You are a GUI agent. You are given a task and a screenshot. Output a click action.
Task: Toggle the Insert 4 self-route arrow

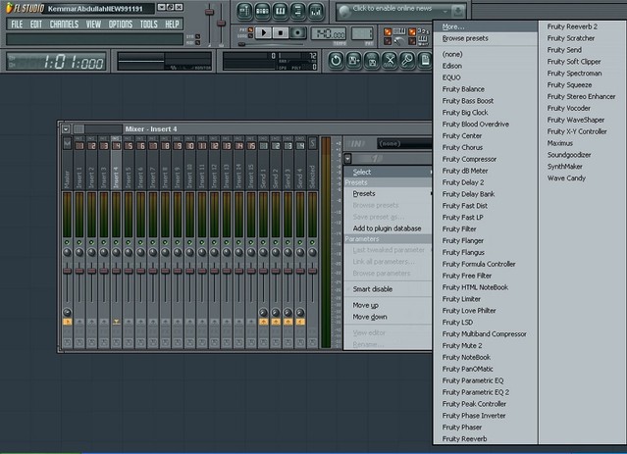click(116, 322)
